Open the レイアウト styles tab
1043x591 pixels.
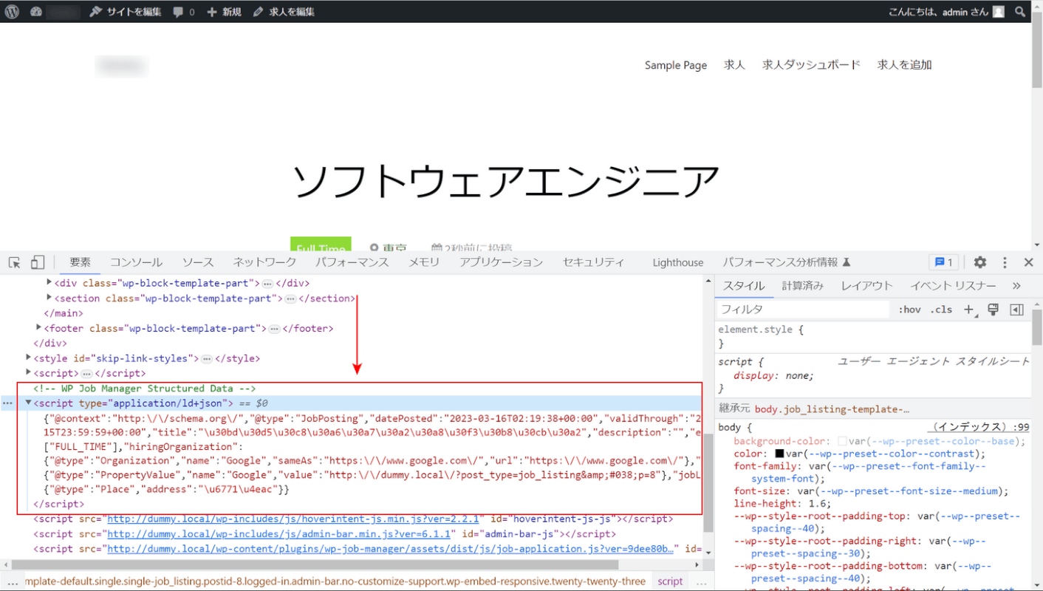(x=867, y=286)
